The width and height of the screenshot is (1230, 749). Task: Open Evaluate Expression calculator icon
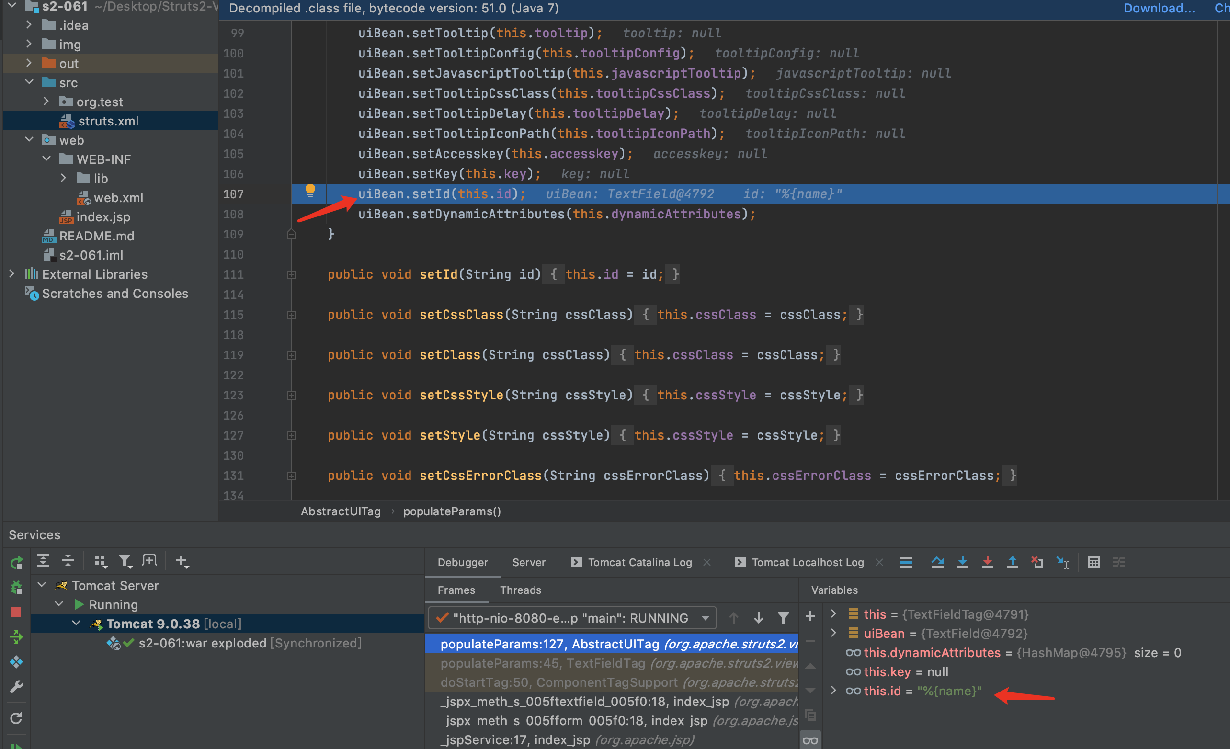(1093, 562)
